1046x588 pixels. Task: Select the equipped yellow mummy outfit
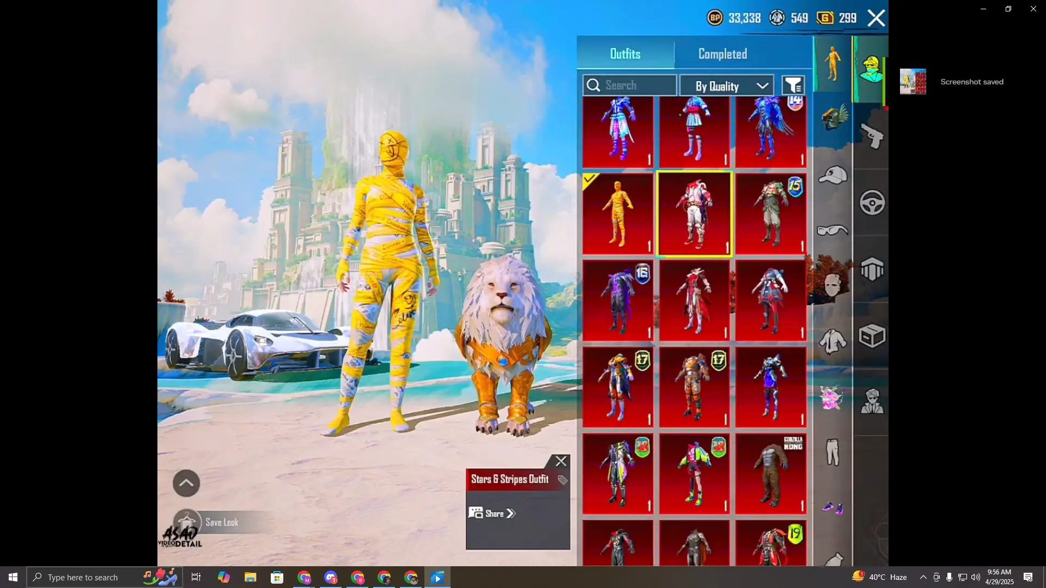pos(618,214)
